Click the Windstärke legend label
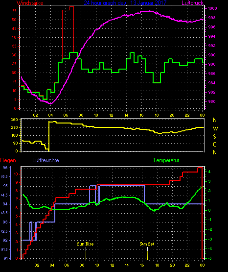Screen dimensions: 228x272 pos(30,2)
